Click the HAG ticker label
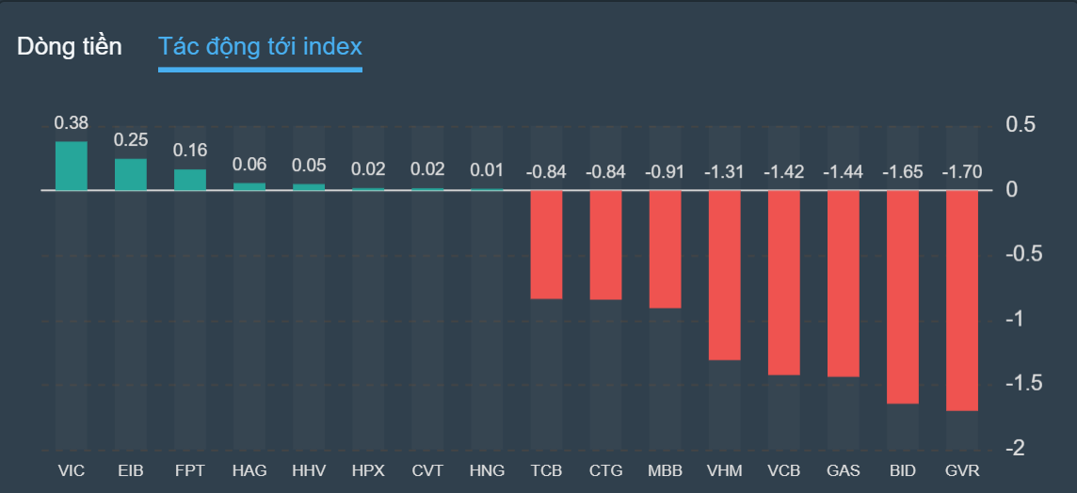Screen dimensions: 1077x493 click(x=249, y=470)
